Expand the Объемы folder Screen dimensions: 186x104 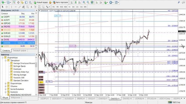[6, 86]
